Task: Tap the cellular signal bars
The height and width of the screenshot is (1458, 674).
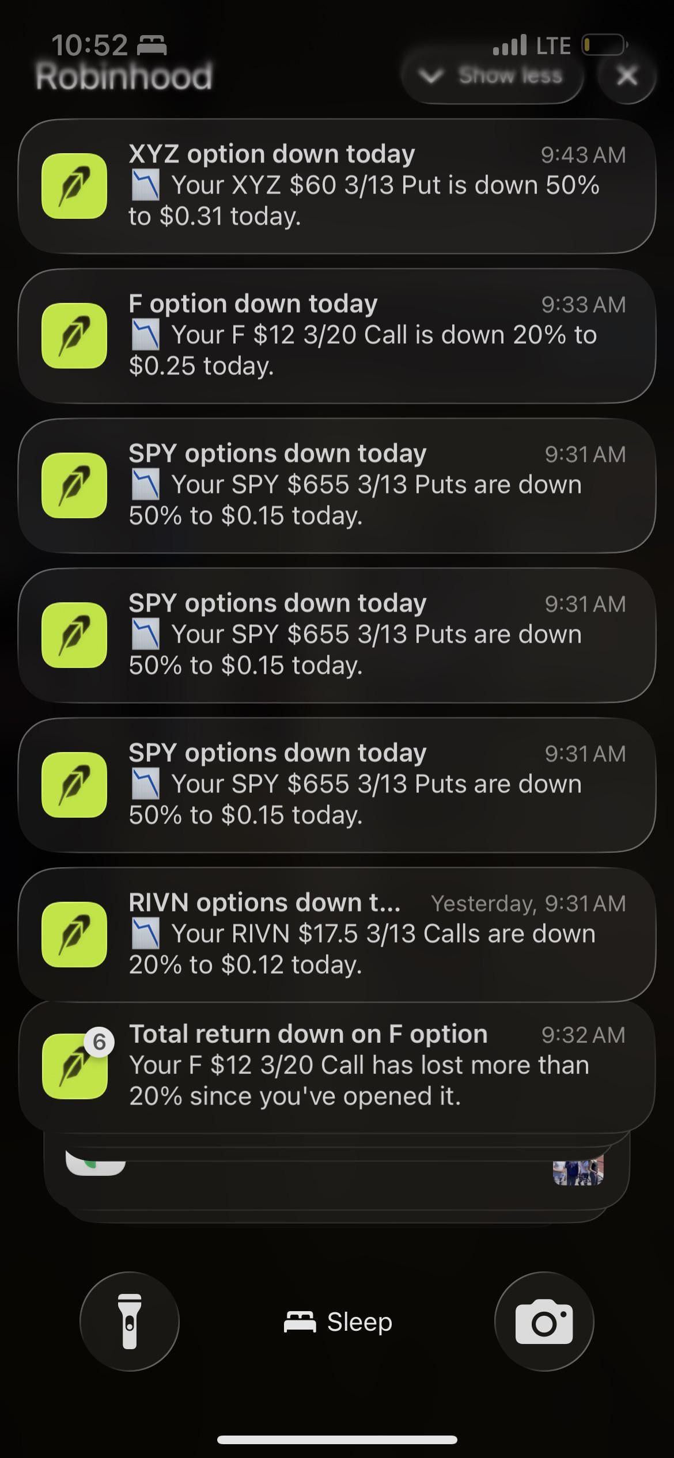Action: click(x=509, y=45)
